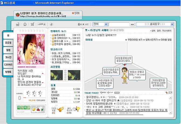Click level star number 3
The width and height of the screenshot is (194, 124).
click(40, 93)
